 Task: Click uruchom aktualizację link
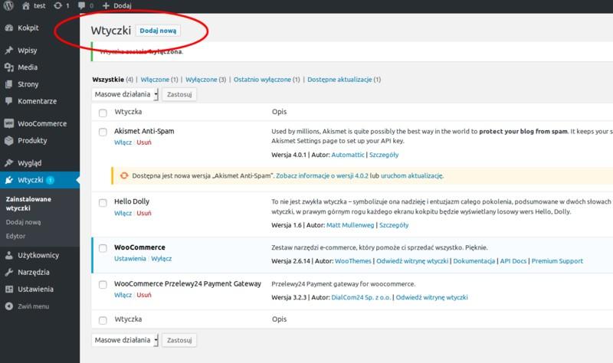pos(412,175)
